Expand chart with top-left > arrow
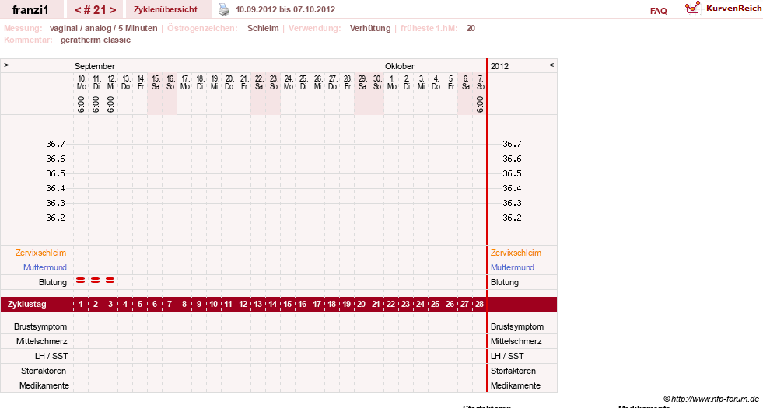Screen dimensions: 763x408 6,65
